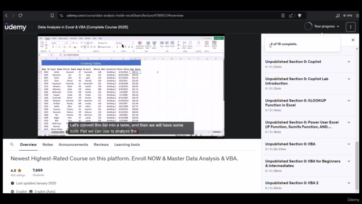Screen dimensions: 362x204
Task: Click the circular progress ring icon
Action: coord(308,27)
